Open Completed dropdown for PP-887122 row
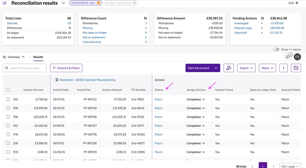306x168 pixels. (x=196, y=99)
